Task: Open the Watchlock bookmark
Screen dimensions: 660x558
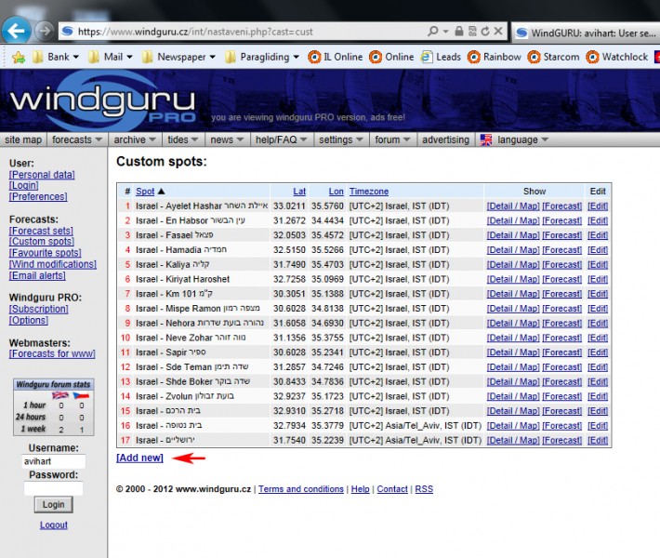Action: click(x=617, y=57)
